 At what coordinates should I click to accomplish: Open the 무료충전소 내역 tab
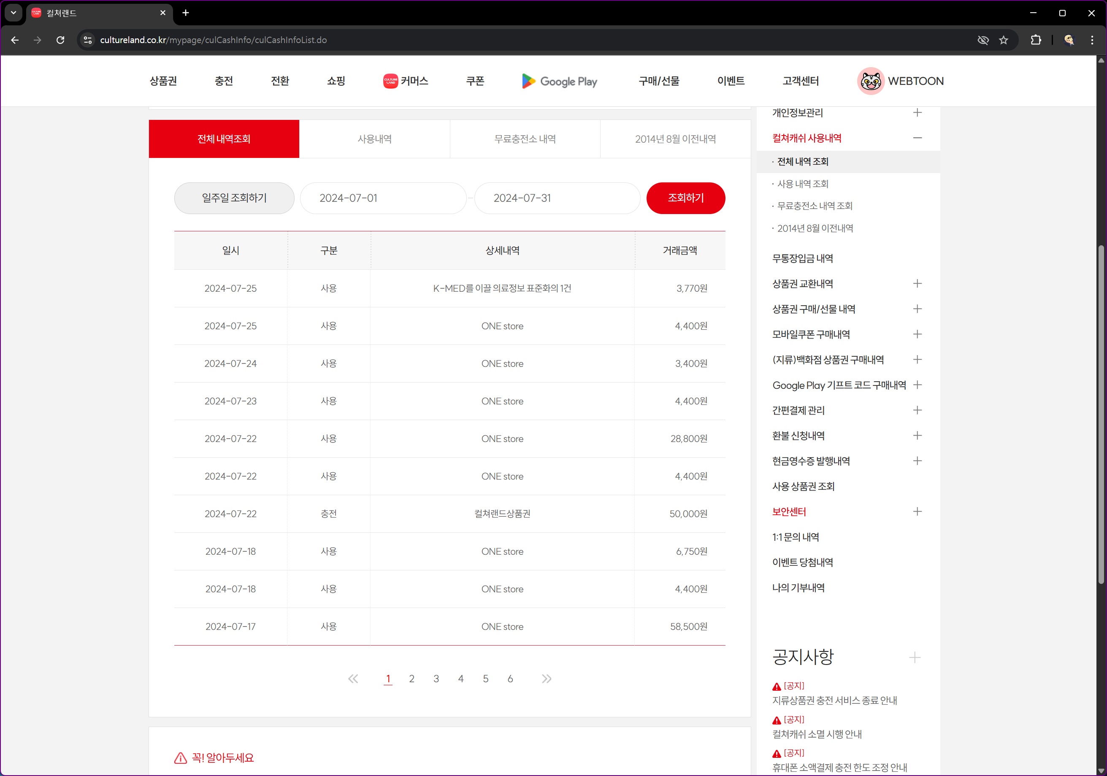pos(525,139)
